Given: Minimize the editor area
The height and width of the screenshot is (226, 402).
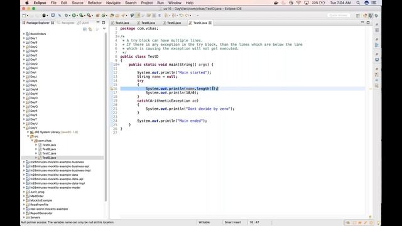Looking at the screenshot, I should (362, 23).
